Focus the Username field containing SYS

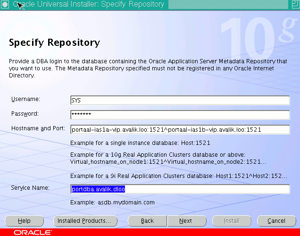coord(180,100)
